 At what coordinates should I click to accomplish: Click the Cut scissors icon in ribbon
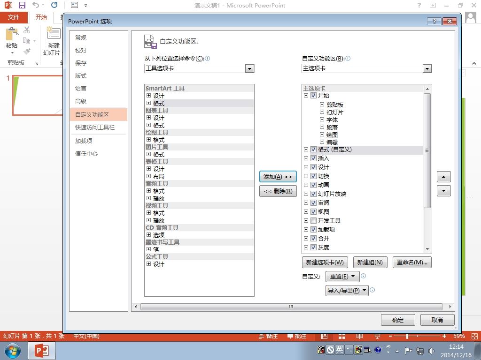click(x=27, y=30)
